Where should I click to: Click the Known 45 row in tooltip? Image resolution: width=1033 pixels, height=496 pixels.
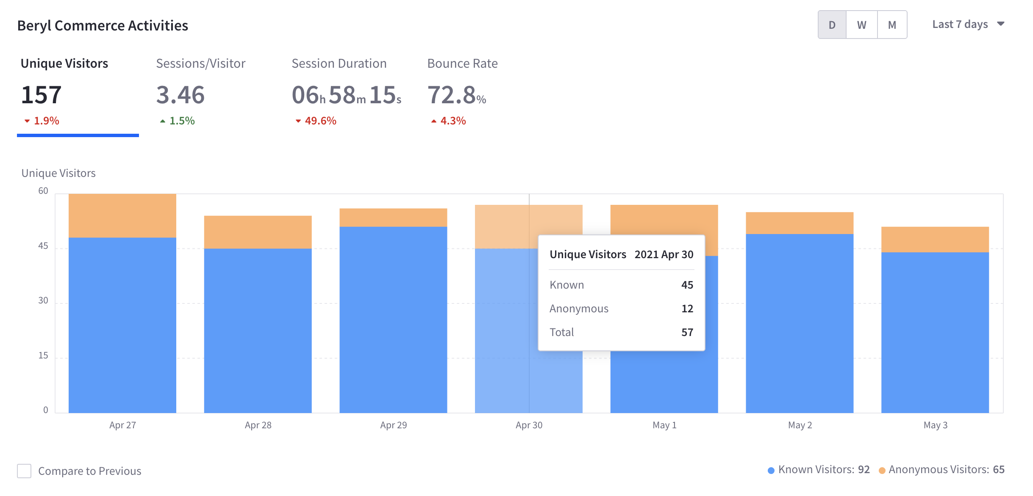click(x=622, y=285)
